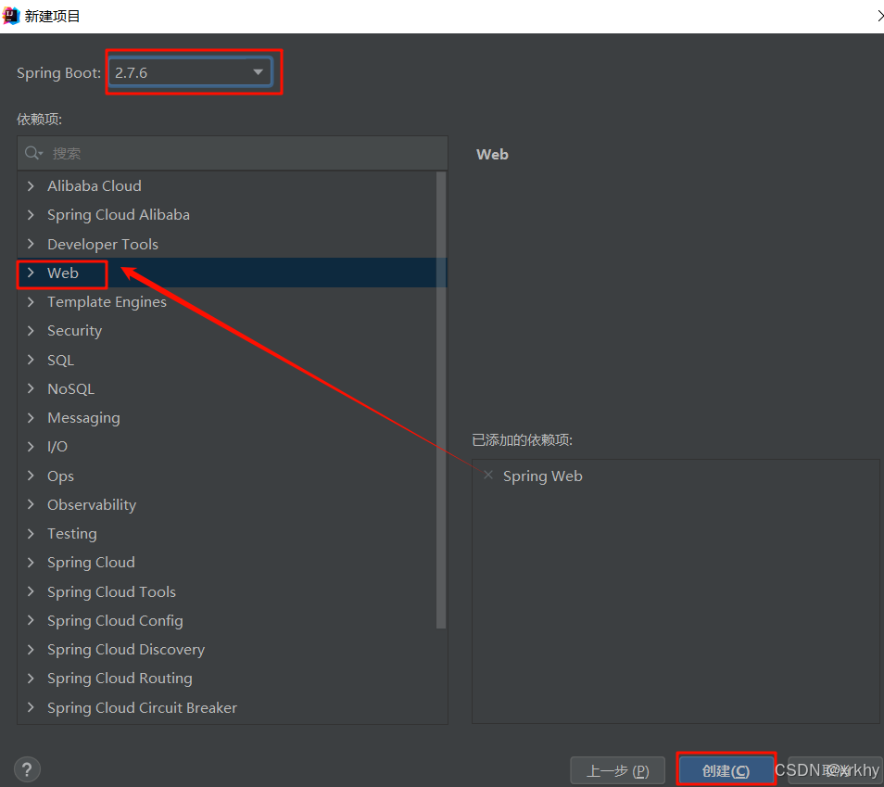Select the Spring Cloud Tools label

click(x=111, y=591)
